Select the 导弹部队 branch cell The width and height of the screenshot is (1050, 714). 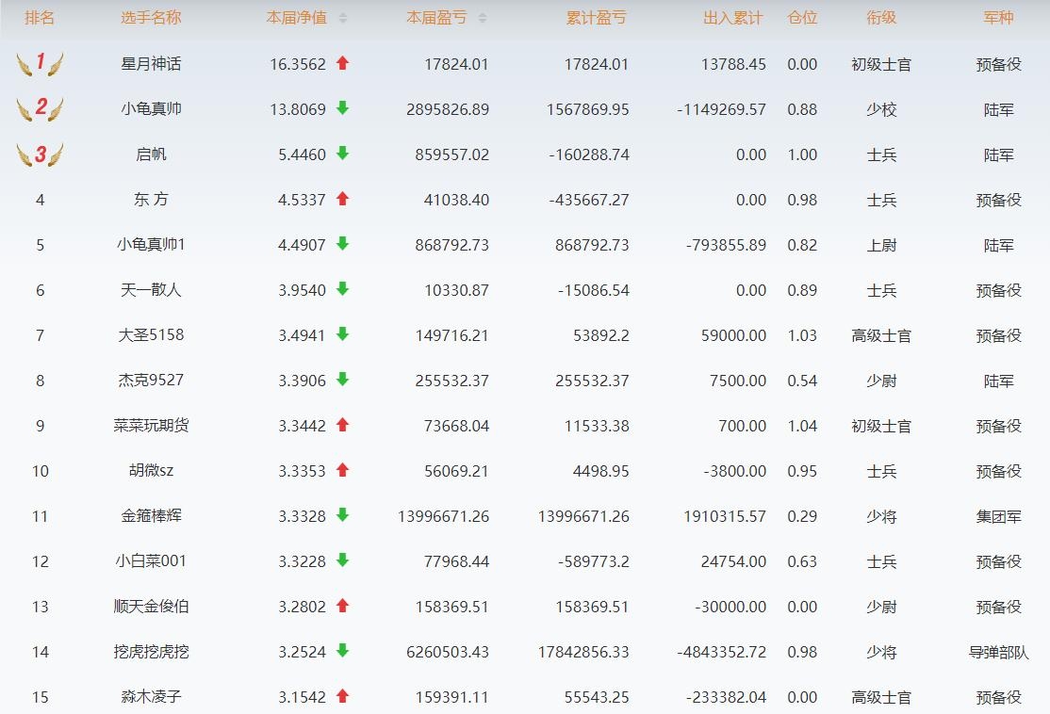coord(998,652)
